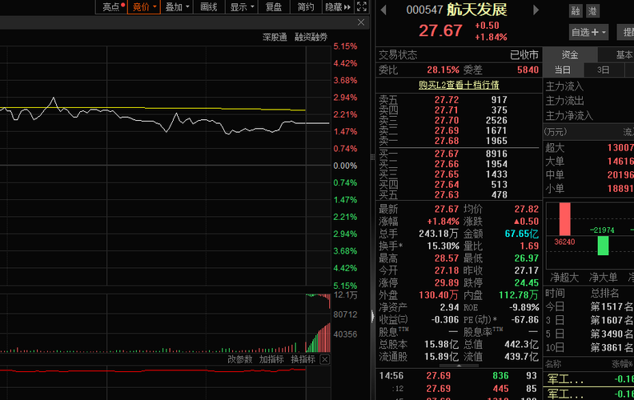Viewport: 634px width, 400px height.
Task: Open the 自选+ watchlist dropdown
Action: (588, 32)
